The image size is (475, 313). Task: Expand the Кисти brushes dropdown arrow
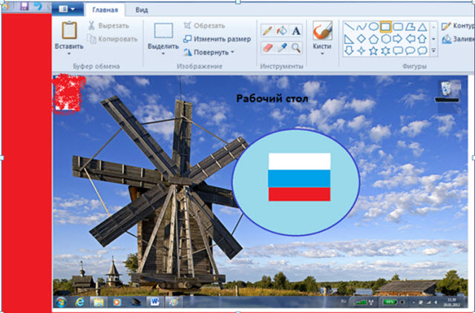point(322,54)
